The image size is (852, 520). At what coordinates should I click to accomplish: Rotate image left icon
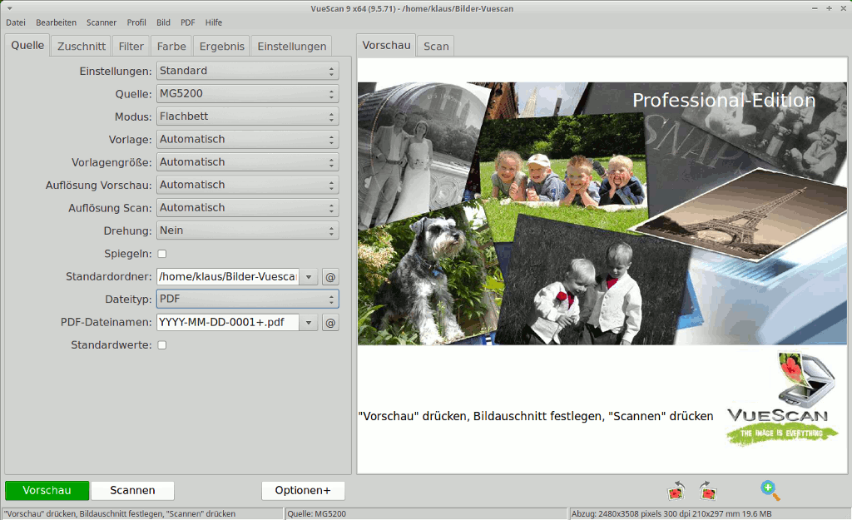[x=676, y=491]
